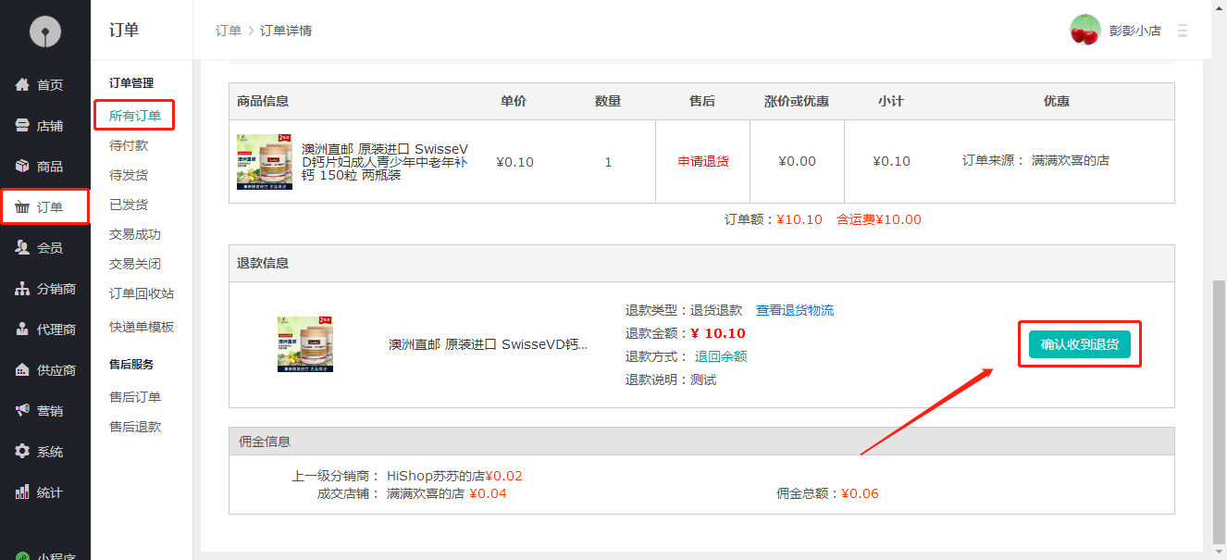The image size is (1227, 560).
Task: Click the 确认收到退货 button
Action: coord(1079,344)
